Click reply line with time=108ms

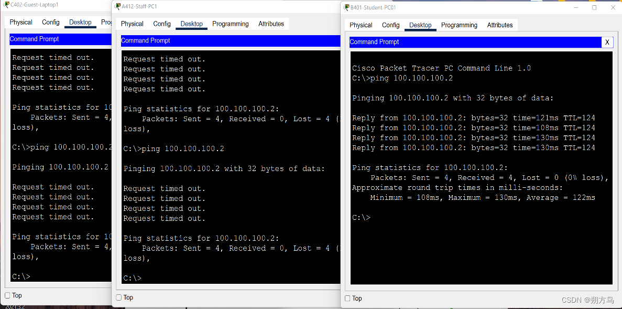(474, 128)
